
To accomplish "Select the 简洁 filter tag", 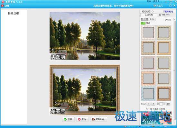I will [148, 23].
